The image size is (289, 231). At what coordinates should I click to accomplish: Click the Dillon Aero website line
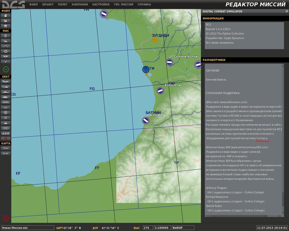click(227, 102)
